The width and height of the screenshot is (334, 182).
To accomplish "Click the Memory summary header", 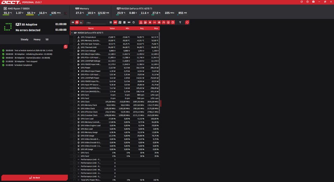I will (82, 8).
